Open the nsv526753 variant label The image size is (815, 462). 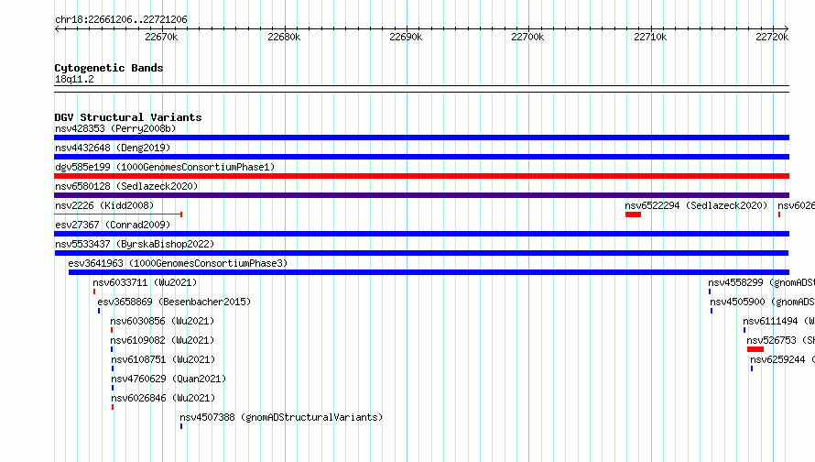tap(781, 340)
